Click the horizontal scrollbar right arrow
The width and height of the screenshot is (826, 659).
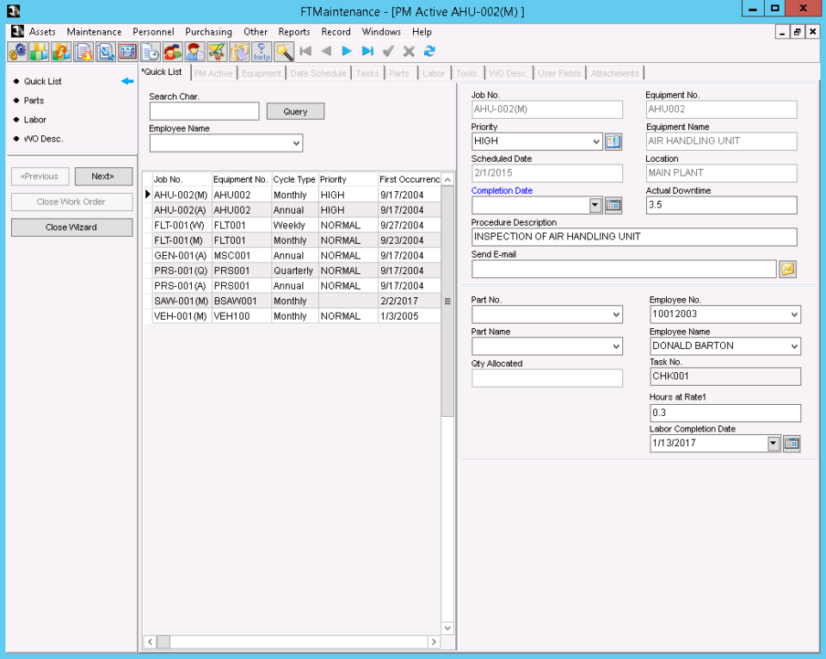pos(434,642)
